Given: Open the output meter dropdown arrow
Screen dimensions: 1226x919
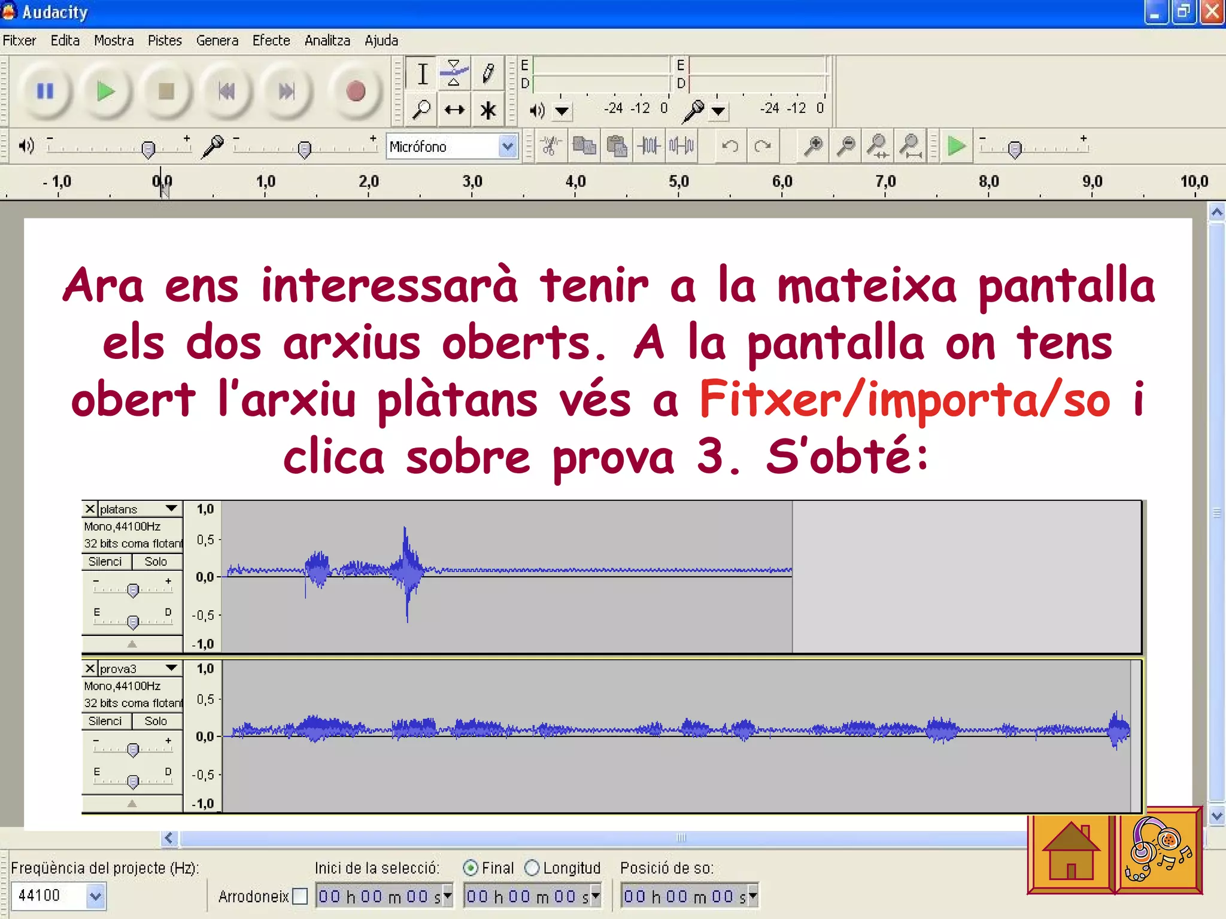Looking at the screenshot, I should point(562,111).
